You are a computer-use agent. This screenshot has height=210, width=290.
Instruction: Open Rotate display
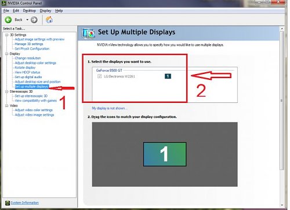pyautogui.click(x=25, y=68)
